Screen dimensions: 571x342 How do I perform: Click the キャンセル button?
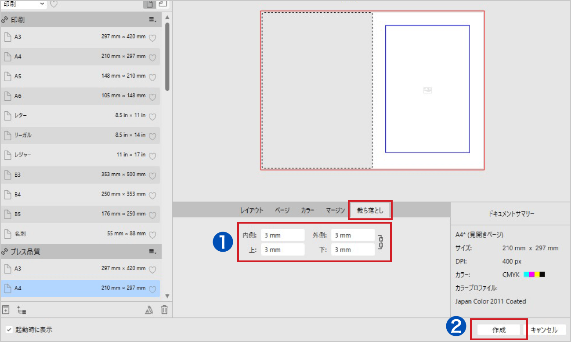[544, 330]
